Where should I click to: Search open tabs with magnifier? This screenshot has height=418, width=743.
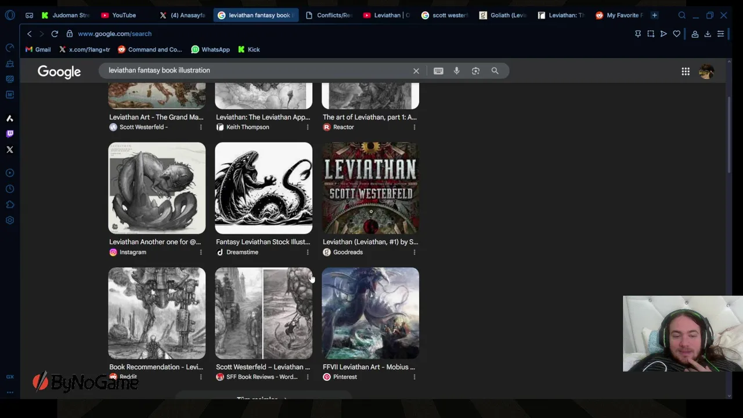click(682, 15)
